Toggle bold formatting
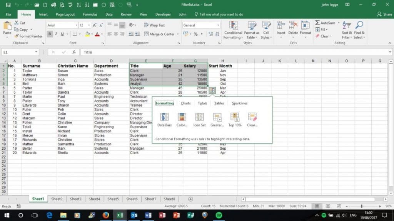Image resolution: width=394 pixels, height=221 pixels. [x=49, y=34]
